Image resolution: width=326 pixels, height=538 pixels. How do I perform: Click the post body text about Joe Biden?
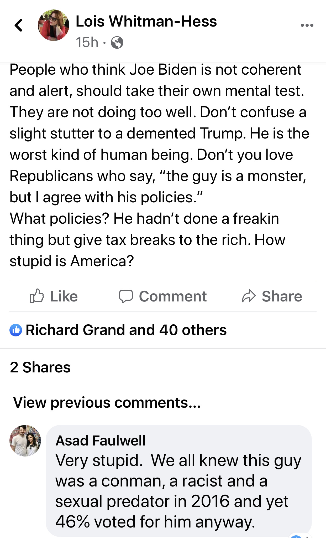point(157,165)
